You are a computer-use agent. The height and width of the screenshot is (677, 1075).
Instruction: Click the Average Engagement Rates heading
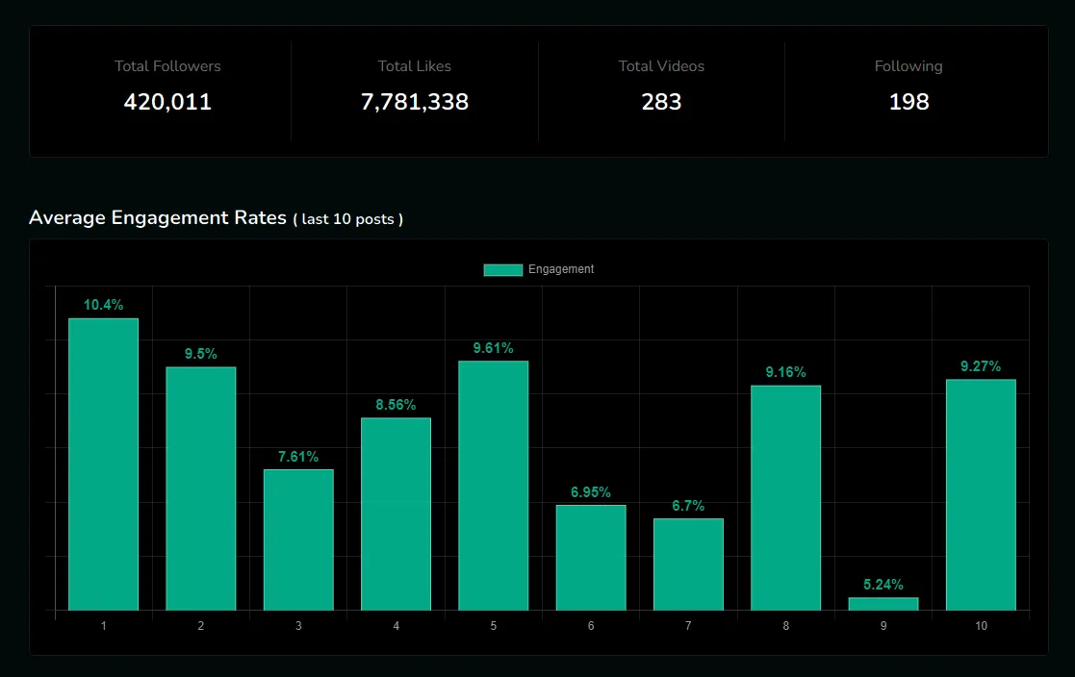tap(158, 217)
